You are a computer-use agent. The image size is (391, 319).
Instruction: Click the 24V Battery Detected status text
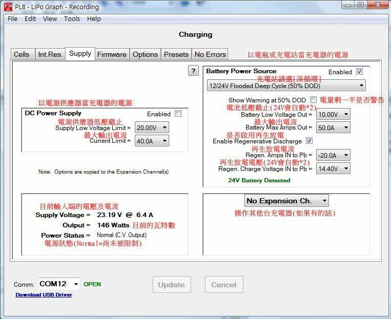(x=259, y=180)
